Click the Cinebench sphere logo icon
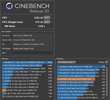 click(x=9, y=6)
